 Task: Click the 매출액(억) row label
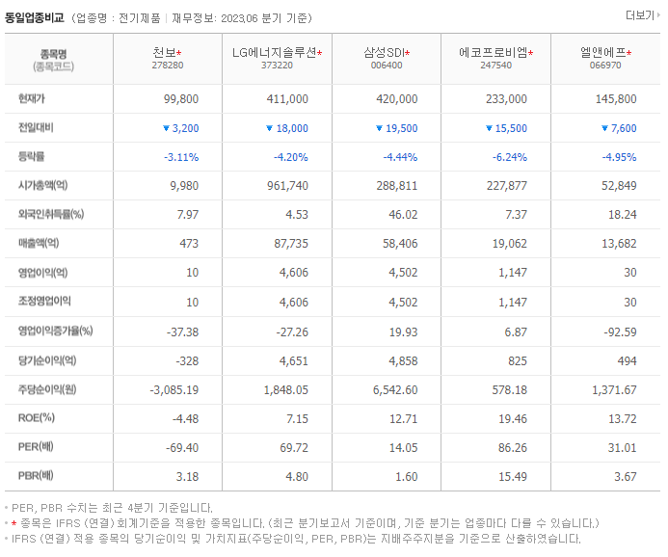coord(39,243)
